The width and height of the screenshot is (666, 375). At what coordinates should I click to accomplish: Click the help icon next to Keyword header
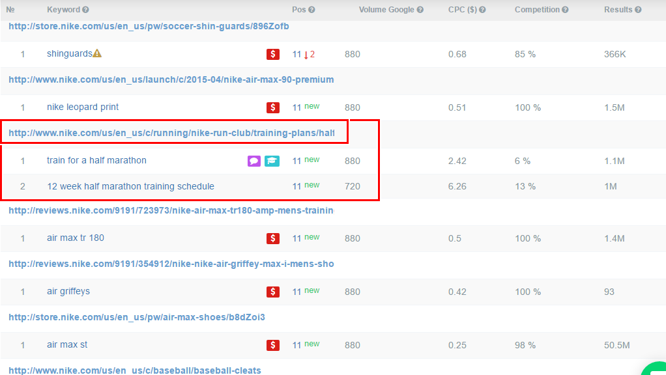85,10
